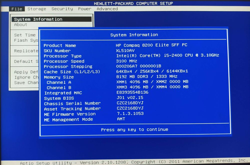Click the Cache Size (L1/L2/L3) label
The width and height of the screenshot is (250, 165).
(x=72, y=72)
